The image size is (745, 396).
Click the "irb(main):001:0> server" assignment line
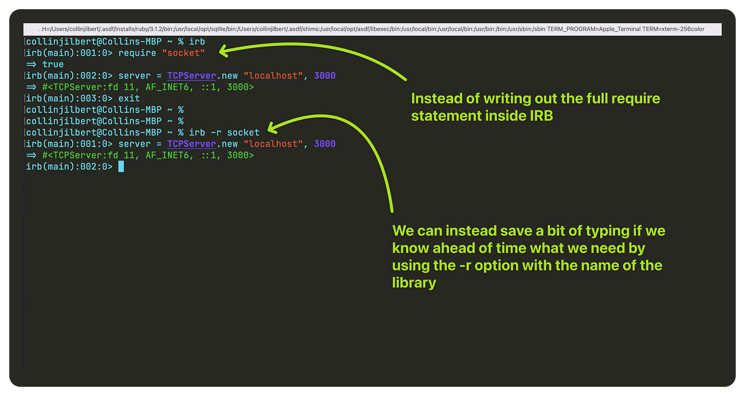tap(181, 144)
